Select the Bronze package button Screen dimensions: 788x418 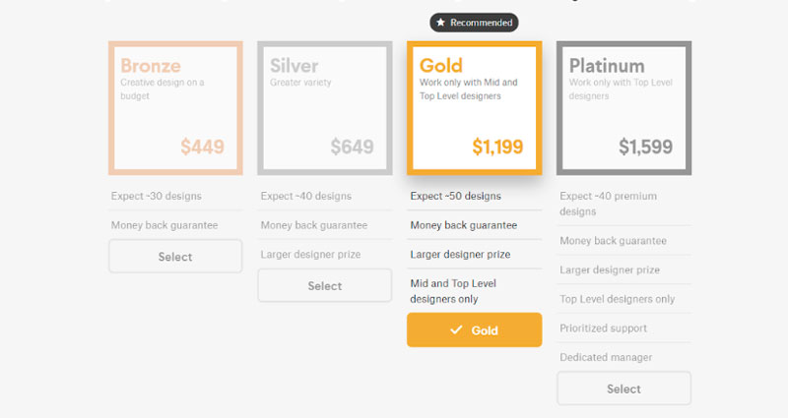tap(175, 257)
